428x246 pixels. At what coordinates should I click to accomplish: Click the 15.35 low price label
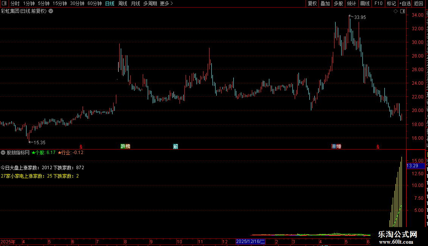[39, 142]
